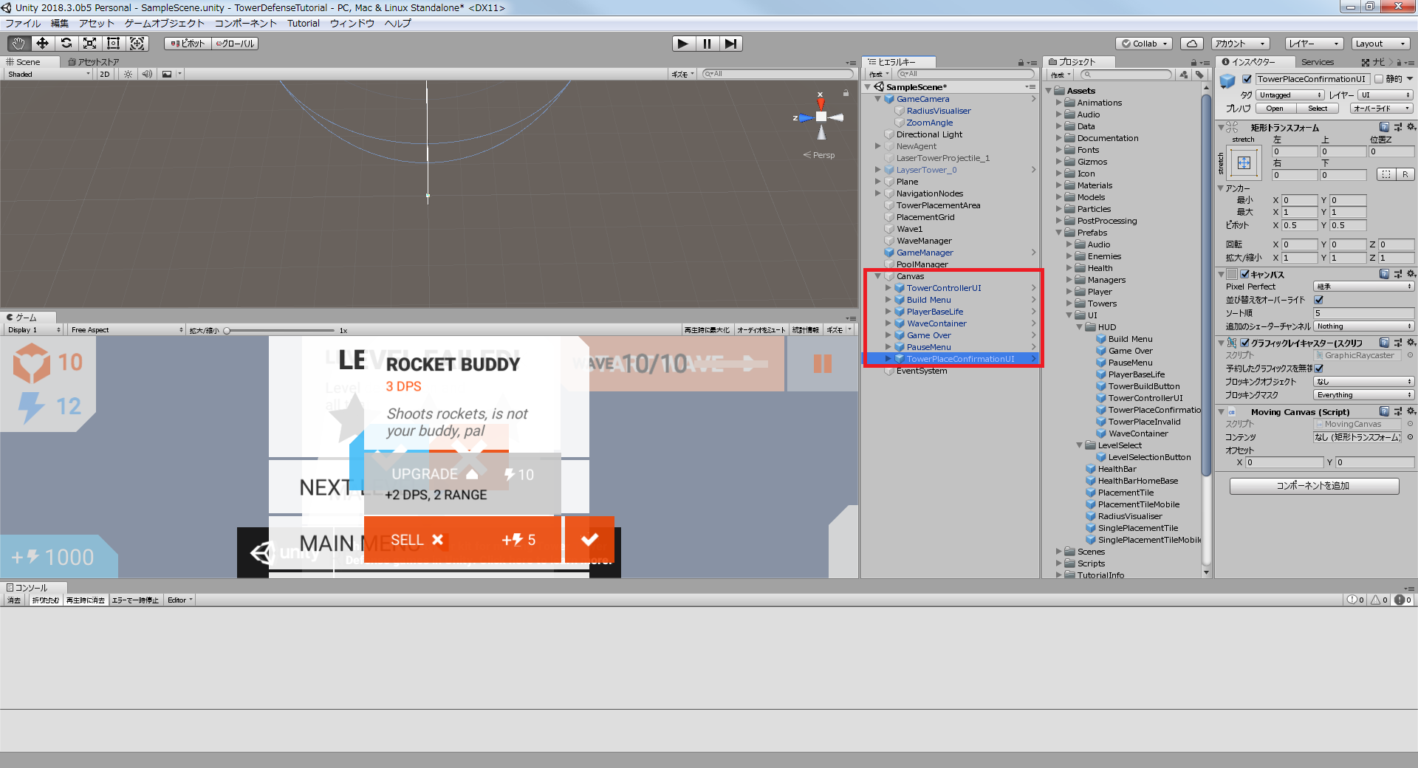Open Rect Transform settings gear

(x=1411, y=127)
